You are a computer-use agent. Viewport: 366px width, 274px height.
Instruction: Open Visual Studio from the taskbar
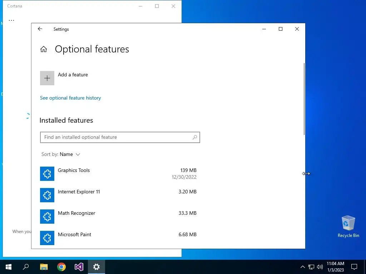tap(79, 267)
